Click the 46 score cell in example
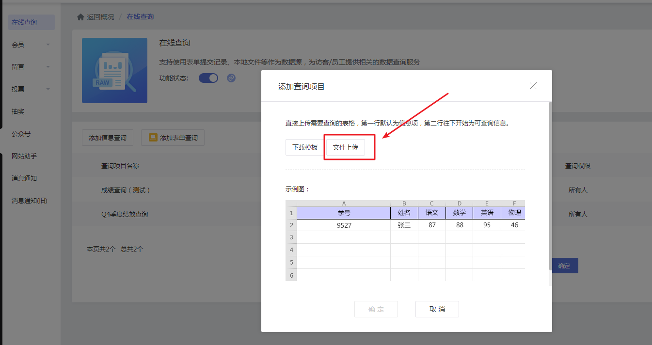652x345 pixels. click(514, 225)
